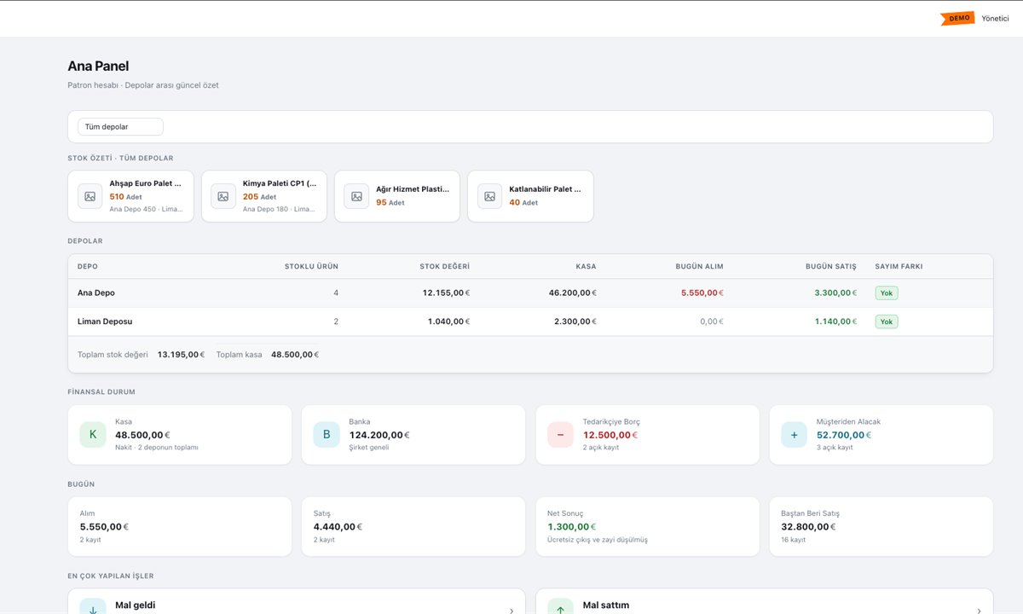Click the plus Müşteriden Alacak icon
Screen dimensions: 1023x614
click(794, 435)
